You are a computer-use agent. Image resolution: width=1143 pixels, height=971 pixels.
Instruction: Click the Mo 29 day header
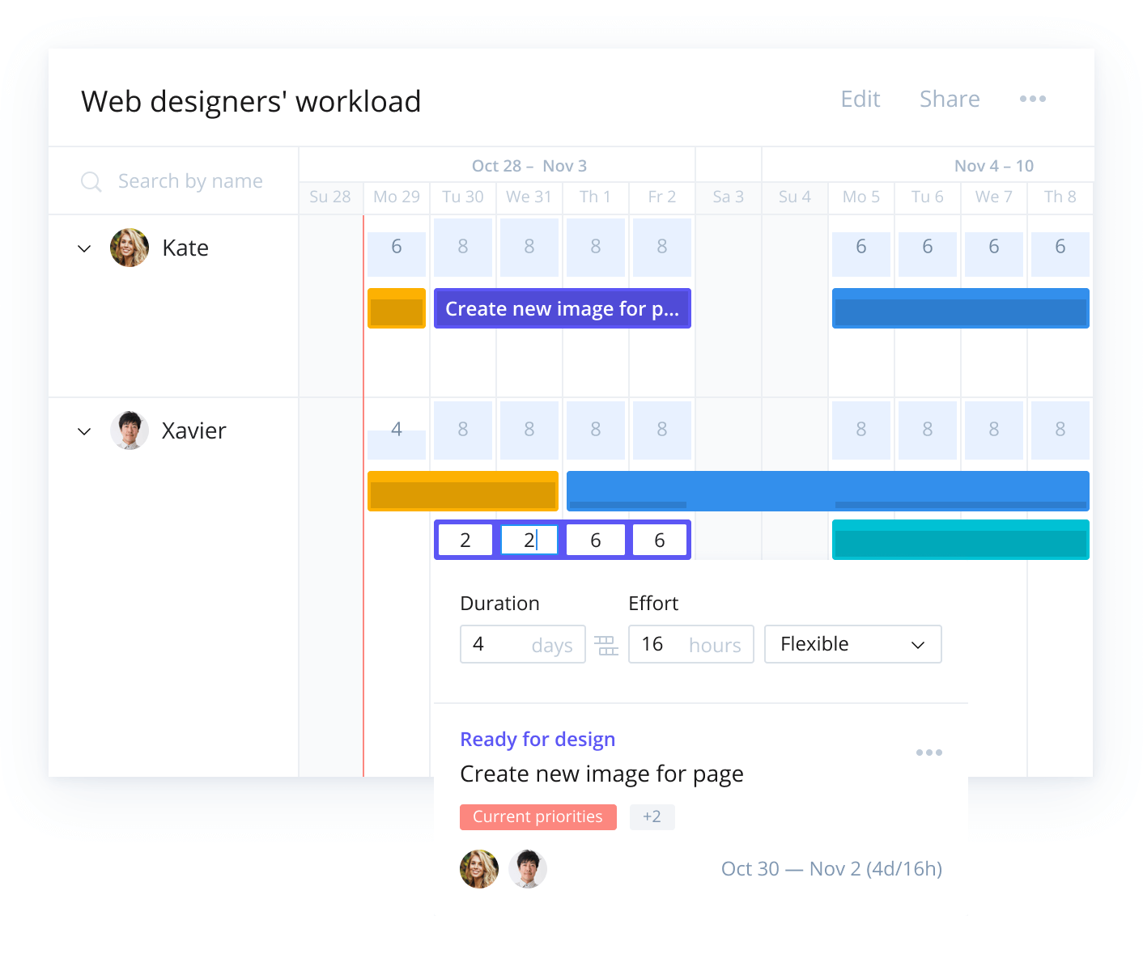tap(397, 197)
